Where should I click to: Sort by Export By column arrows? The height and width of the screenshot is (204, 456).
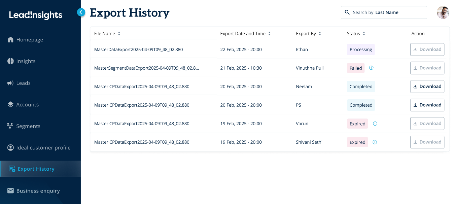320,34
